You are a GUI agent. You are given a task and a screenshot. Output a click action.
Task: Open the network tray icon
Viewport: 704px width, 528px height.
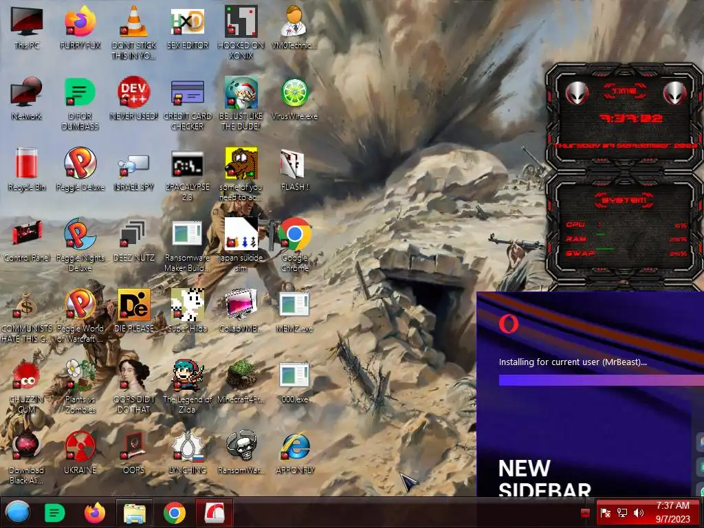pyautogui.click(x=621, y=513)
